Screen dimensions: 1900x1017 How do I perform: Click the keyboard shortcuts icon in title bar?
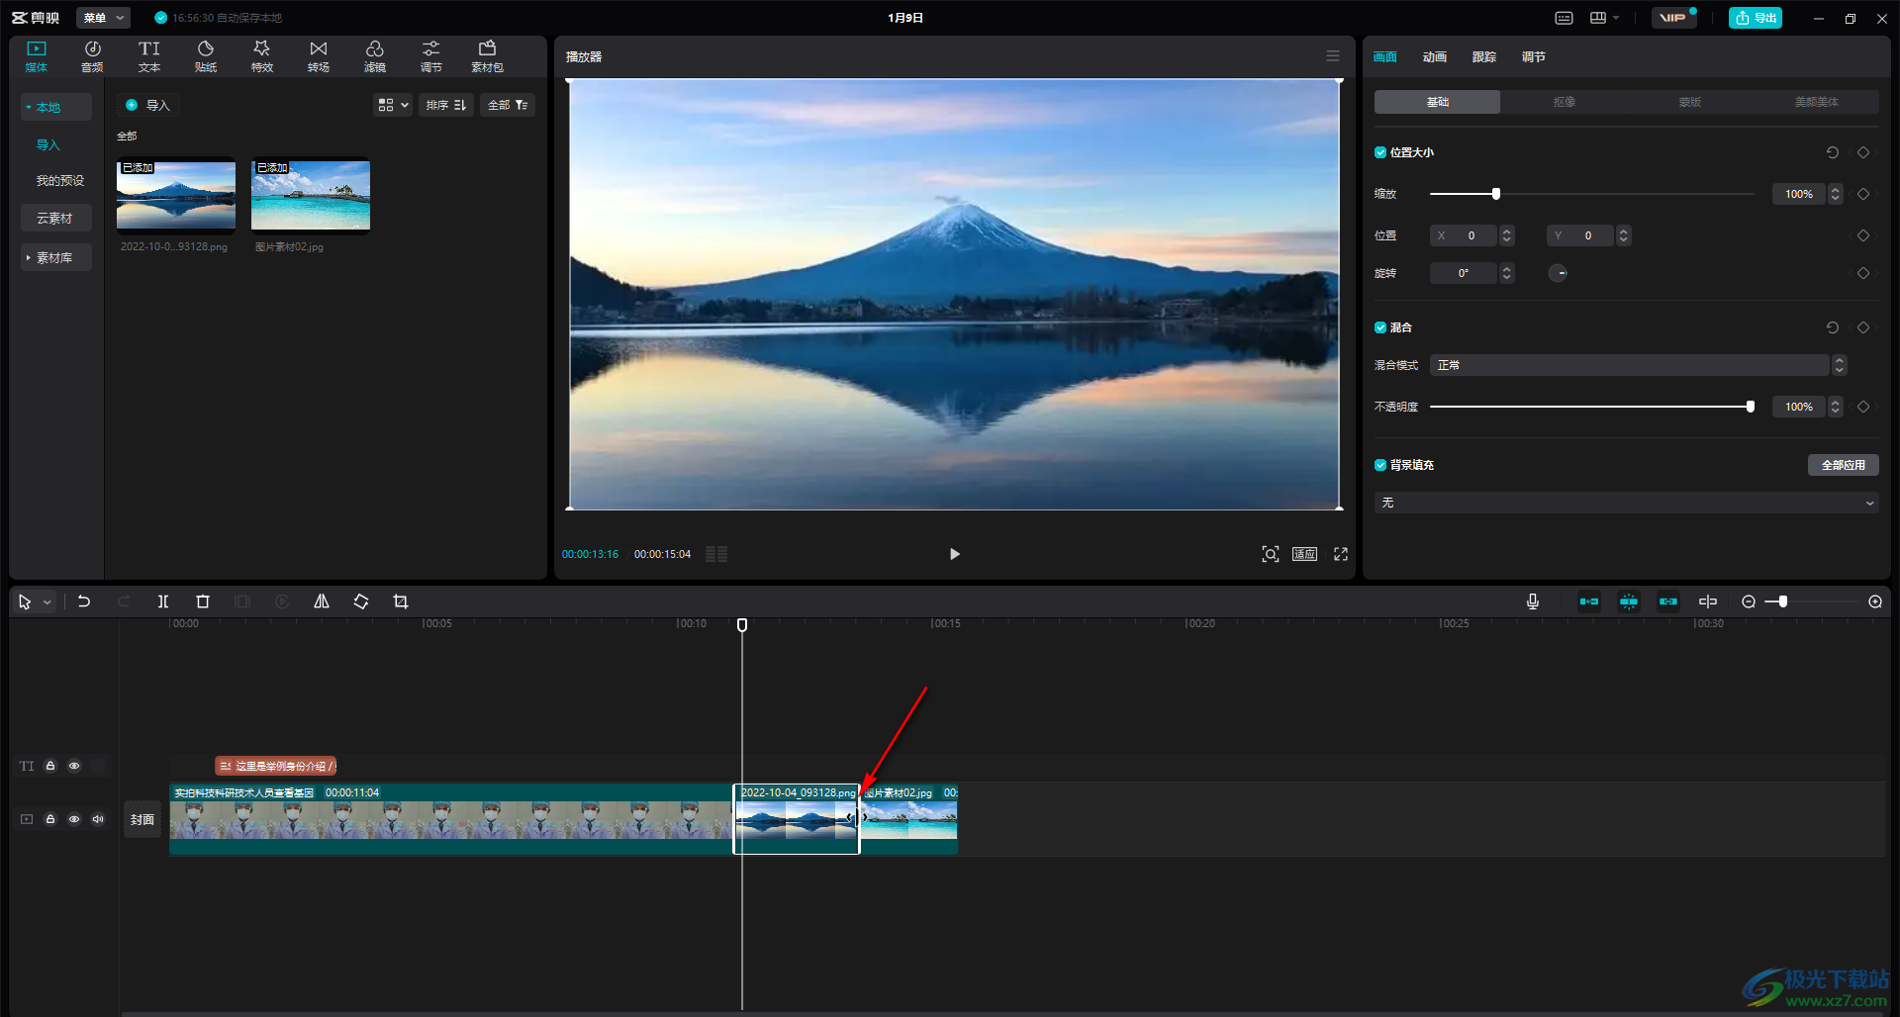point(1564,18)
